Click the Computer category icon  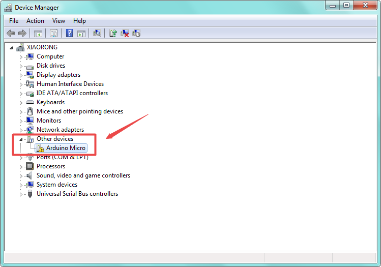pos(30,56)
